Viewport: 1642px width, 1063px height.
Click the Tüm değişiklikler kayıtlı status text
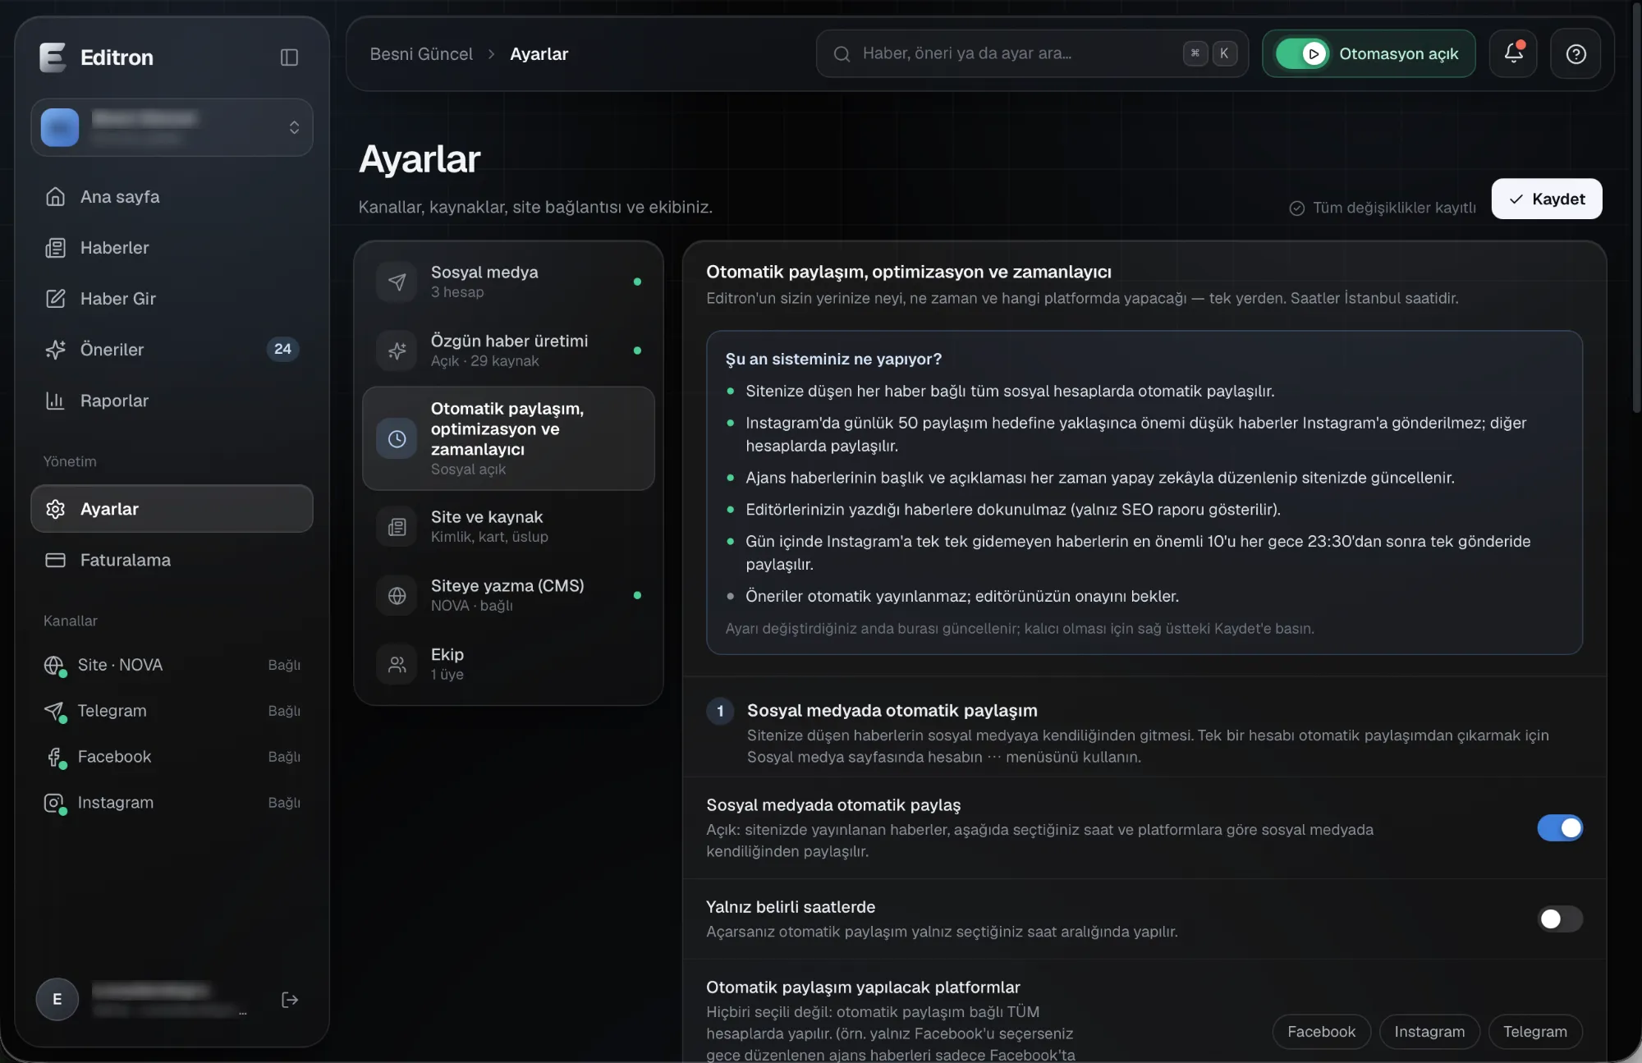pos(1393,208)
